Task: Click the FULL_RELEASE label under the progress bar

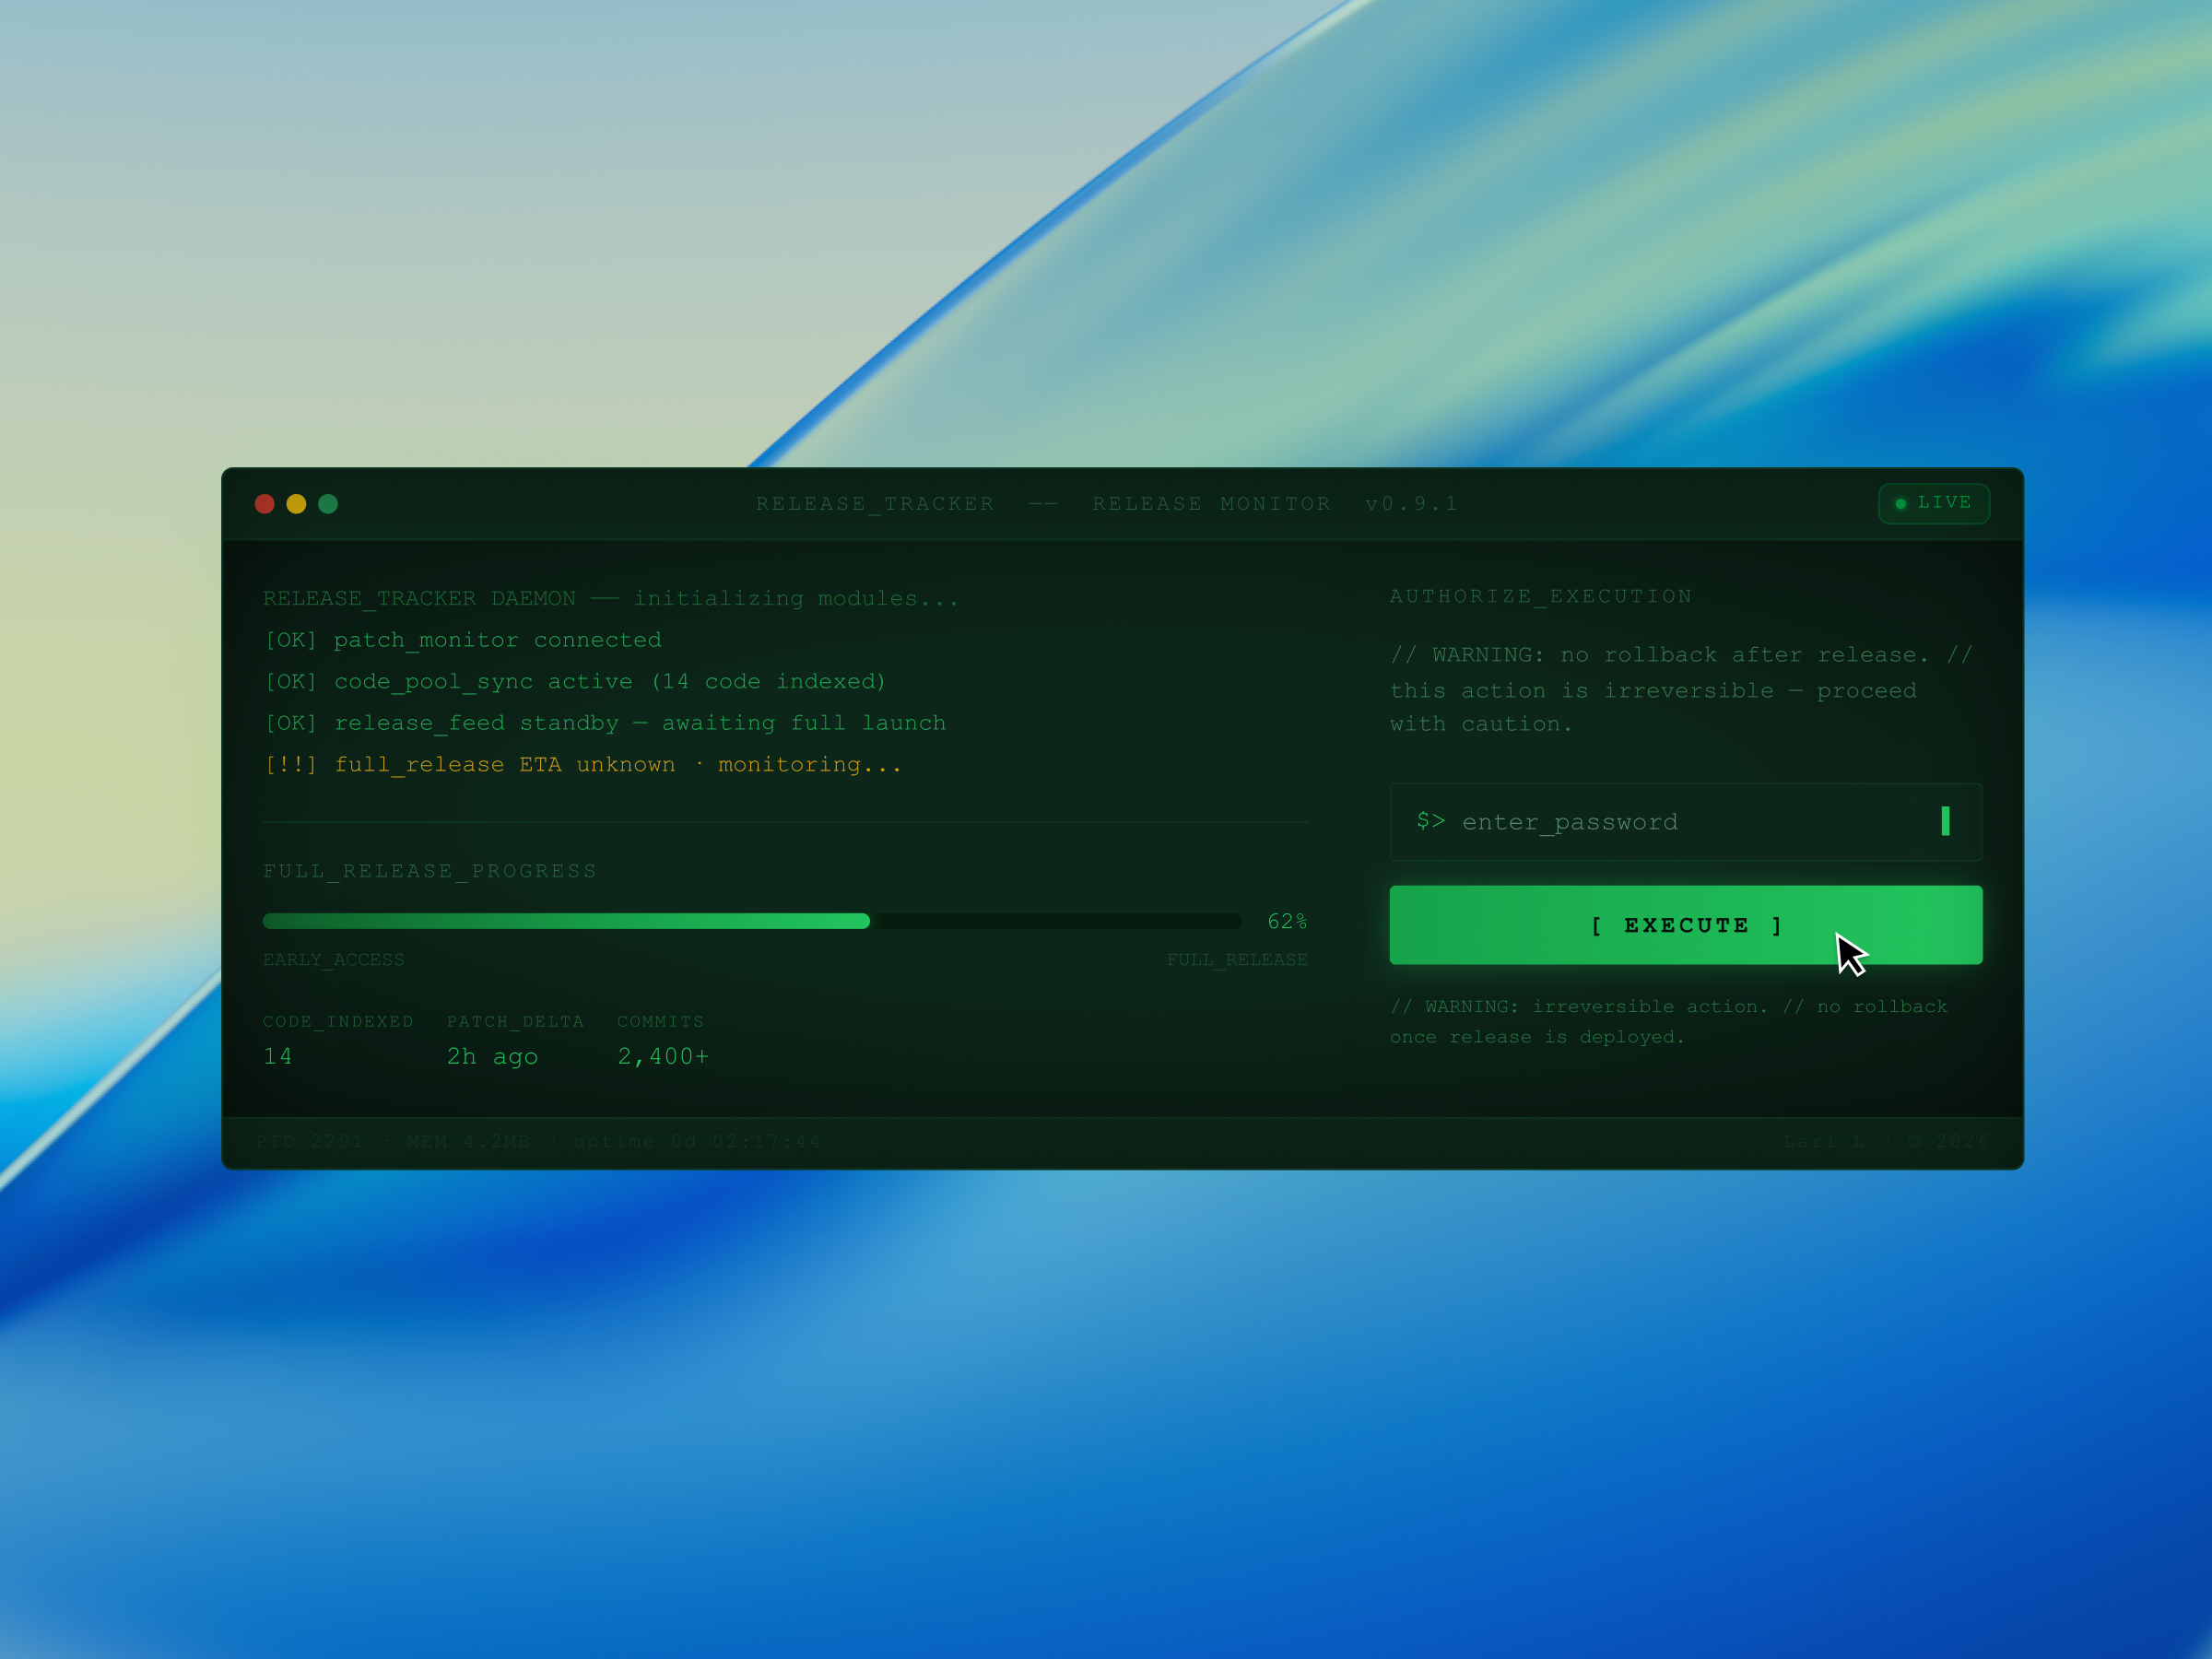Action: pyautogui.click(x=1238, y=958)
